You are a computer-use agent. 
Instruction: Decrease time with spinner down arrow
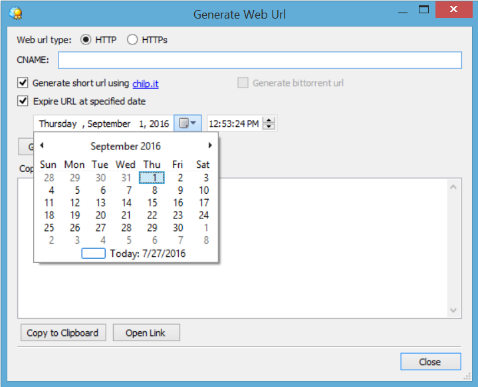tap(269, 127)
